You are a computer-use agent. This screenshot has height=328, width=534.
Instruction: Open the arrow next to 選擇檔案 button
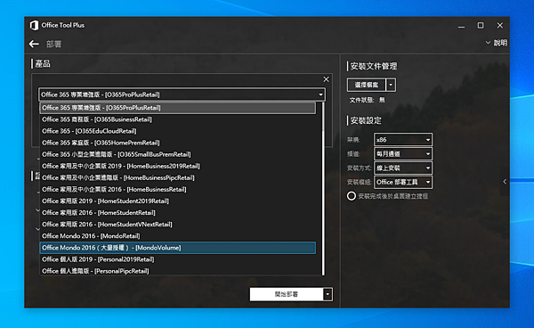[391, 85]
